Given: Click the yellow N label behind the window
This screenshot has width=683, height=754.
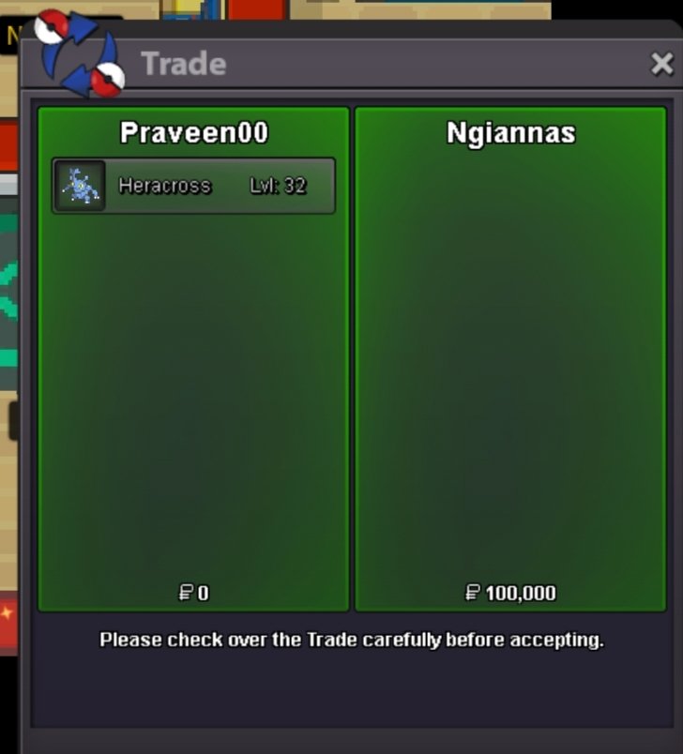Looking at the screenshot, I should 11,36.
